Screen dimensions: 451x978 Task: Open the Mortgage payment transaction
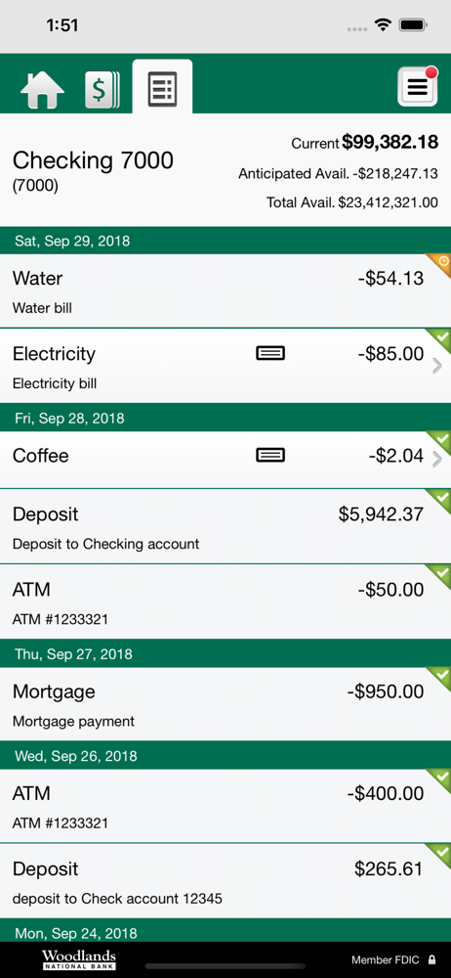225,704
